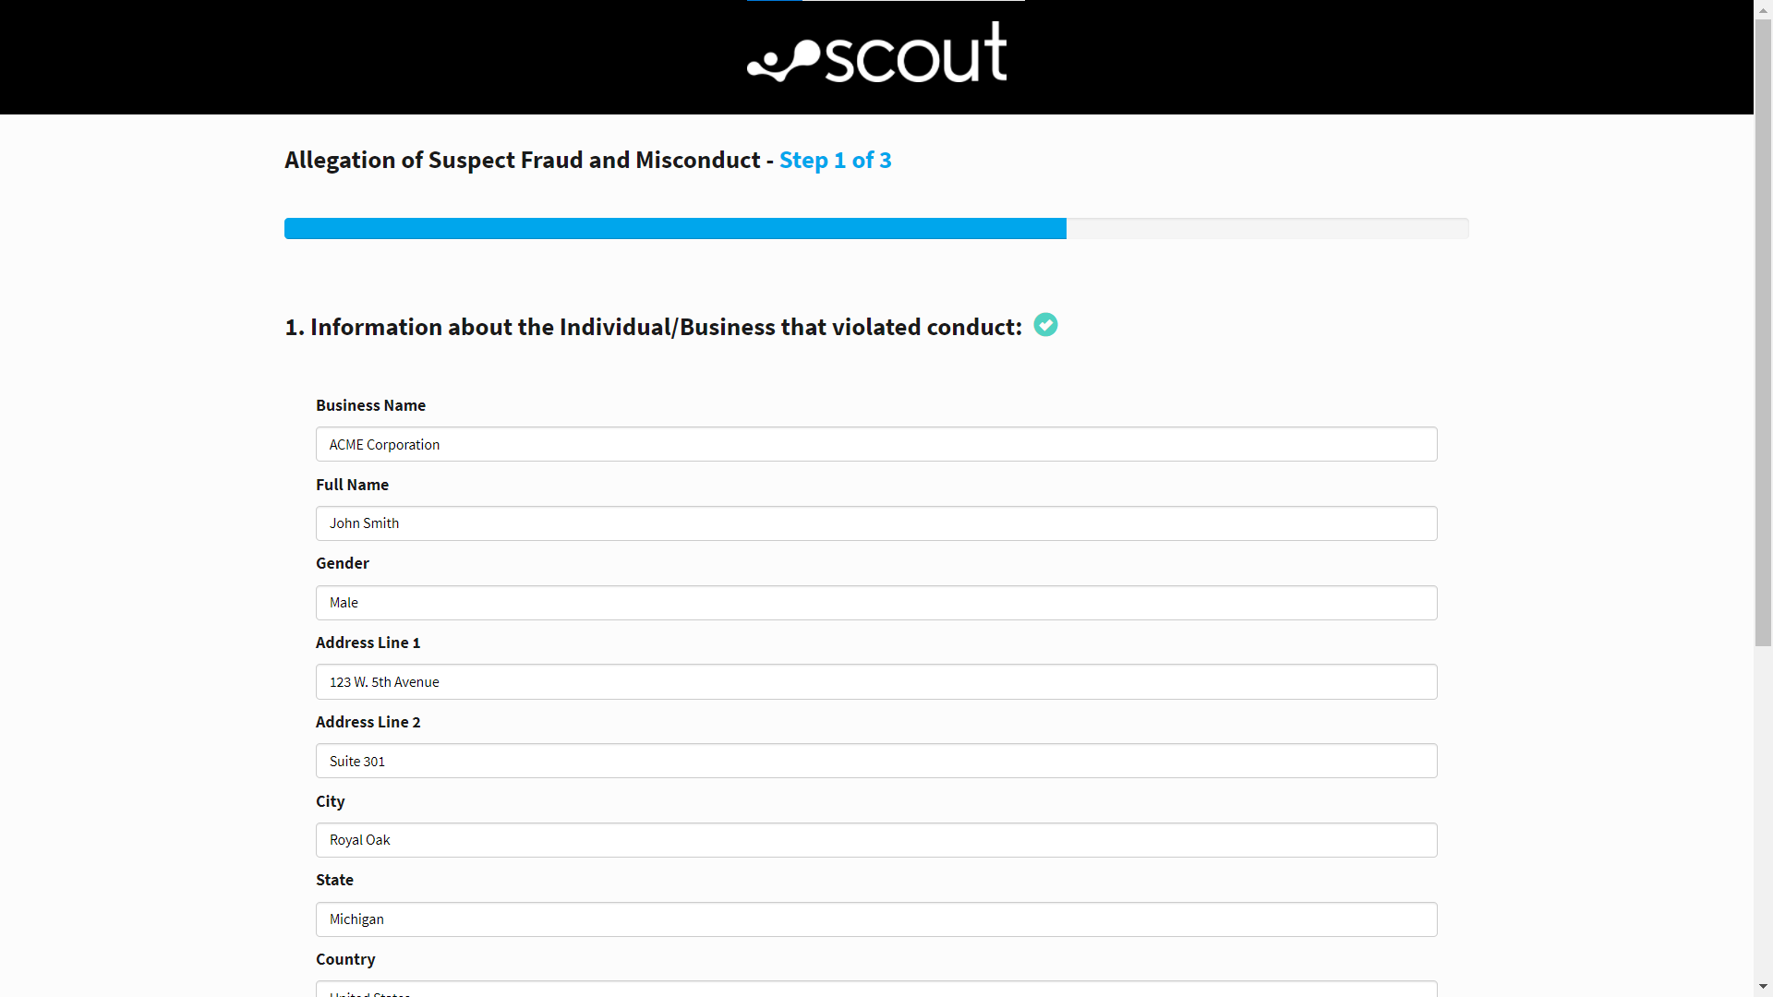Viewport: 1773px width, 997px height.
Task: Focus the Address Line 2 field
Action: (876, 761)
